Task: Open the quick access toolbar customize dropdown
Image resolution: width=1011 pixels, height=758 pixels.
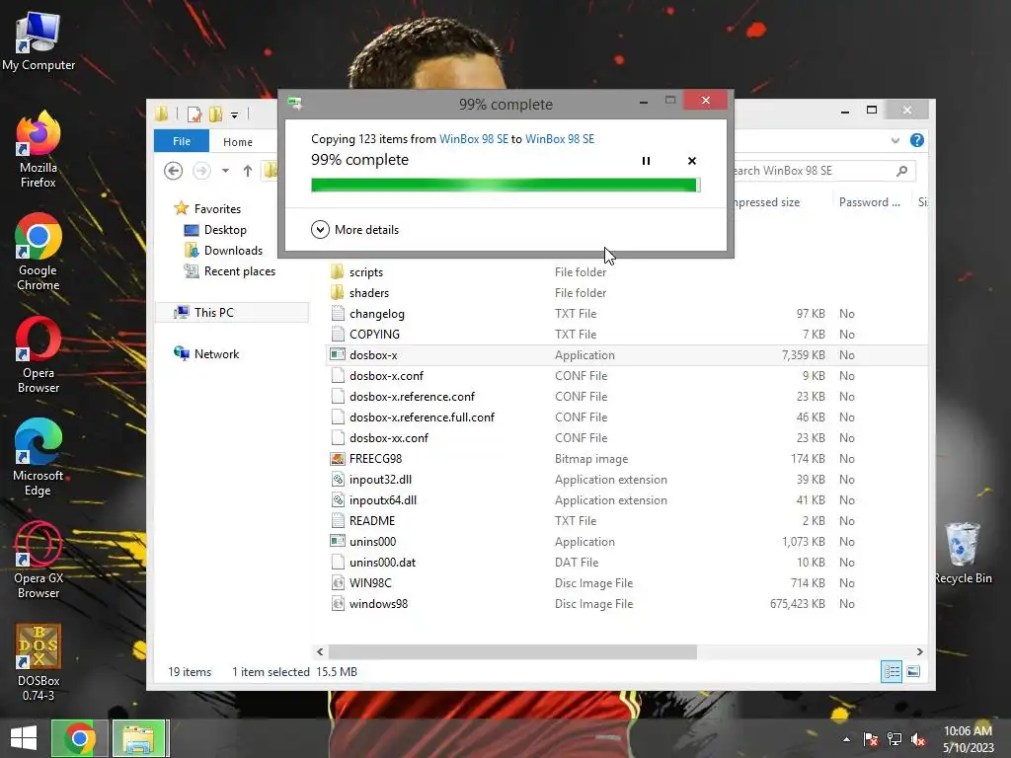Action: tap(235, 114)
